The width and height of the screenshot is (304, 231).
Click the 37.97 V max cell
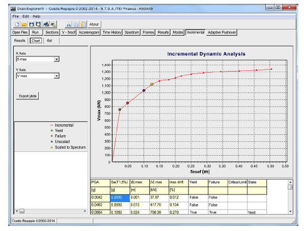[159, 198]
